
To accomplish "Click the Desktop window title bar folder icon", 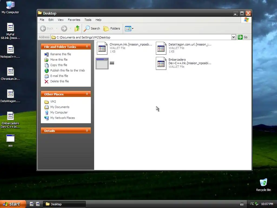I will 40,13.
